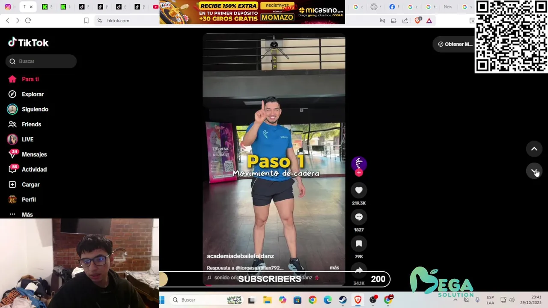Bookmark this page in the browser
The image size is (548, 308).
coord(86,21)
